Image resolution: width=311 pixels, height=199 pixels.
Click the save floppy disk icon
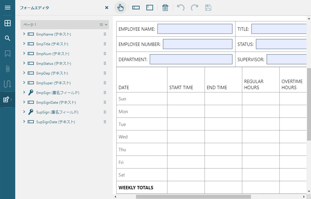(x=208, y=8)
